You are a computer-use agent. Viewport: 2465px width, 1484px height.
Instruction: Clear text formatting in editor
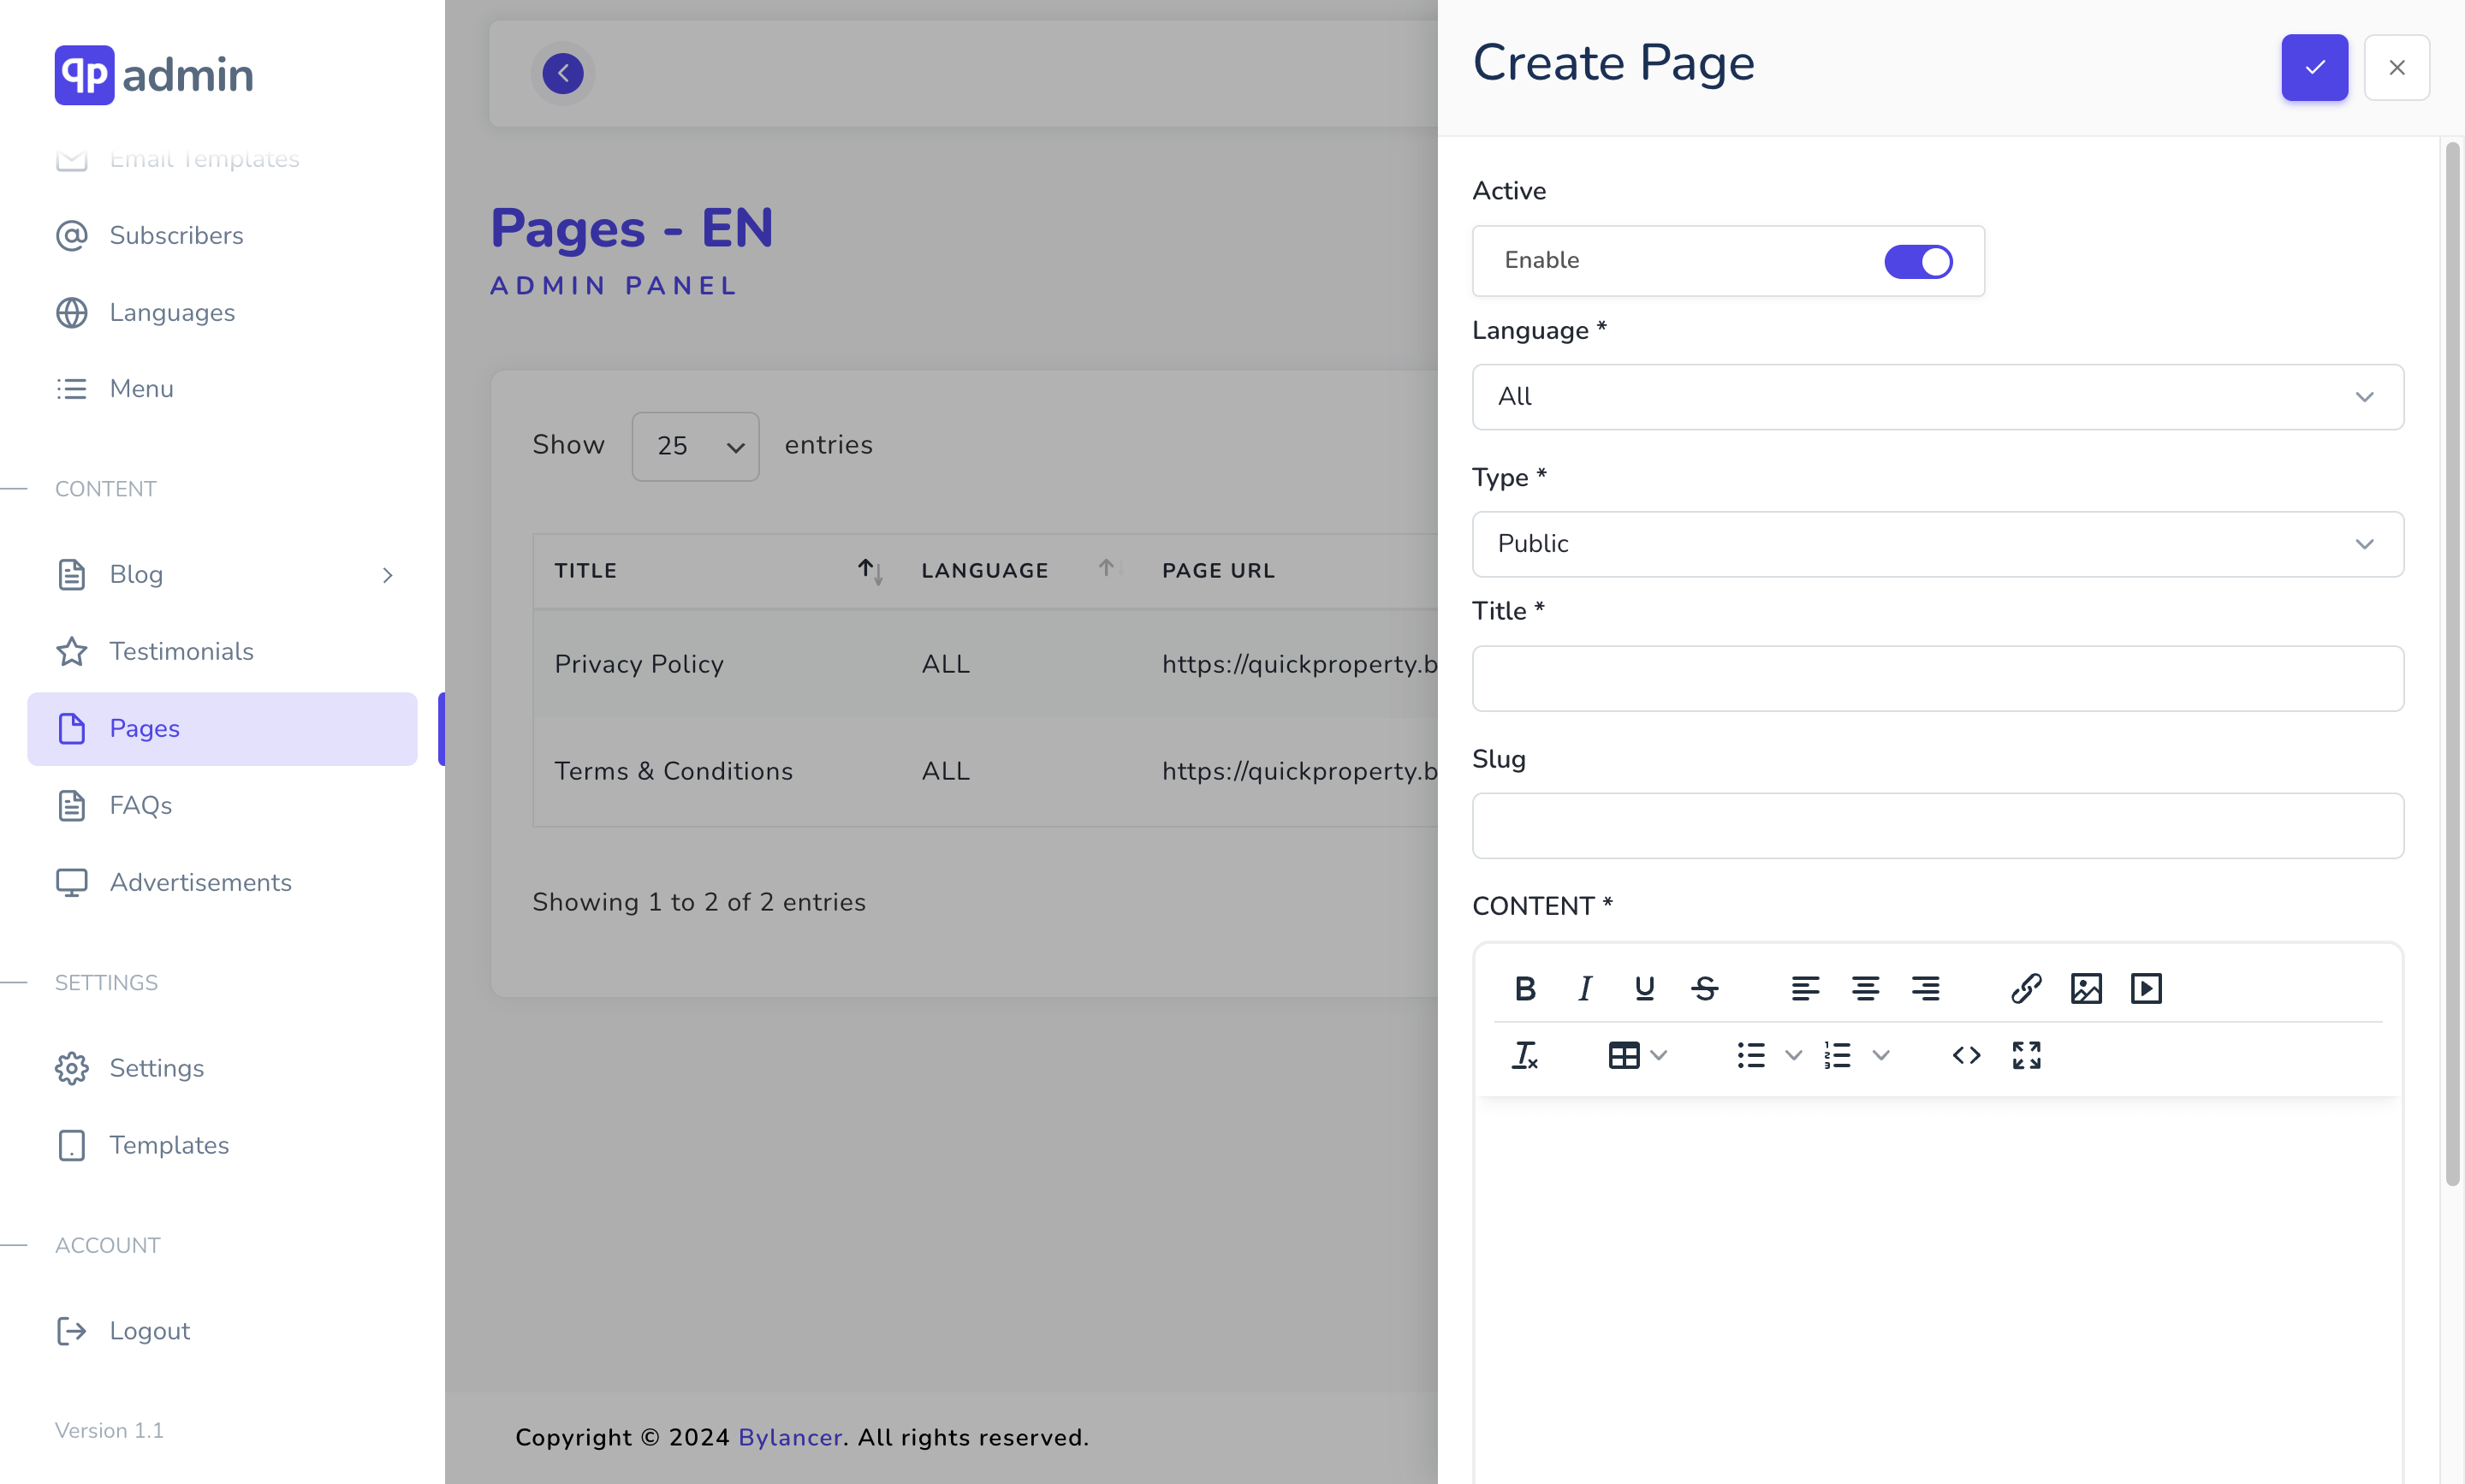pos(1524,1055)
